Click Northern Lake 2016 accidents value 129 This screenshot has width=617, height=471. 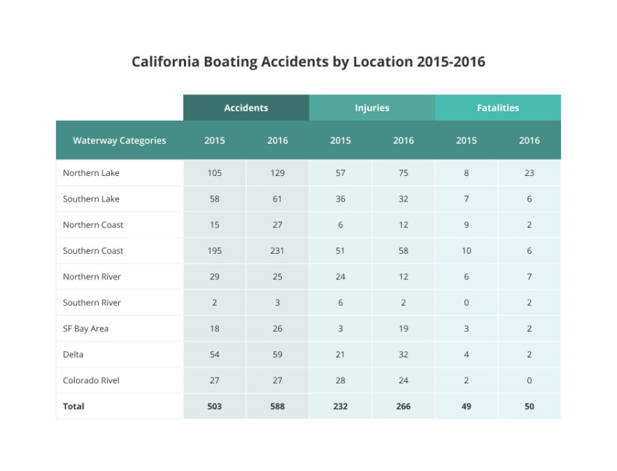pos(277,173)
